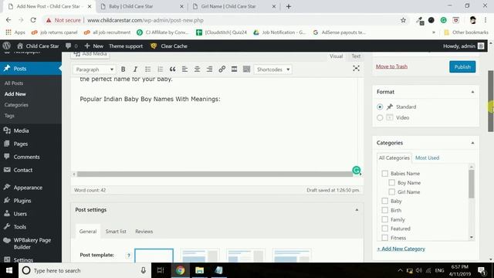Check the Featured category
494x278 pixels.
pyautogui.click(x=384, y=229)
